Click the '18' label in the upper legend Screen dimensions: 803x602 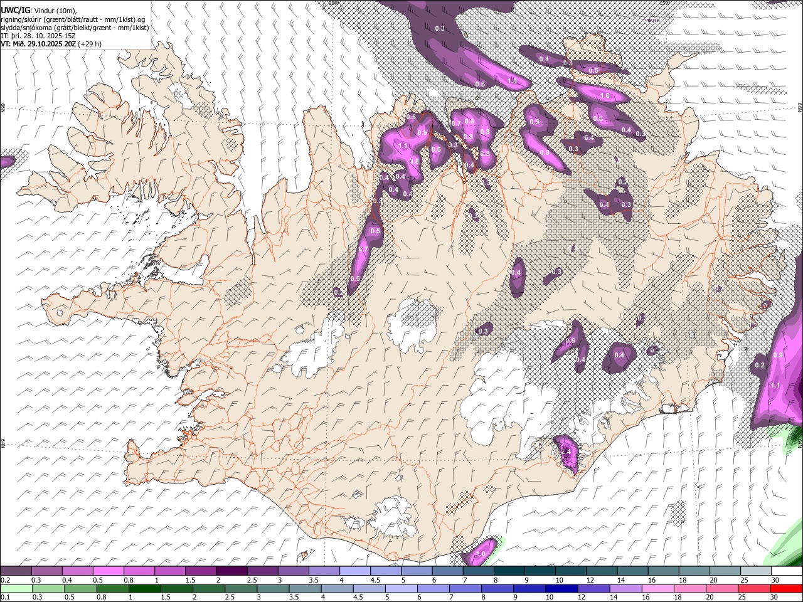point(683,580)
